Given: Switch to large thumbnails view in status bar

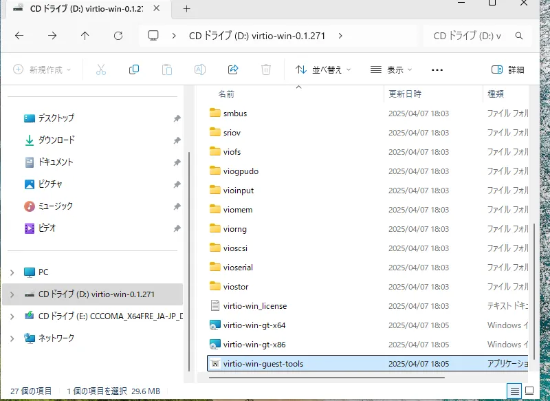Looking at the screenshot, I should click(x=529, y=391).
